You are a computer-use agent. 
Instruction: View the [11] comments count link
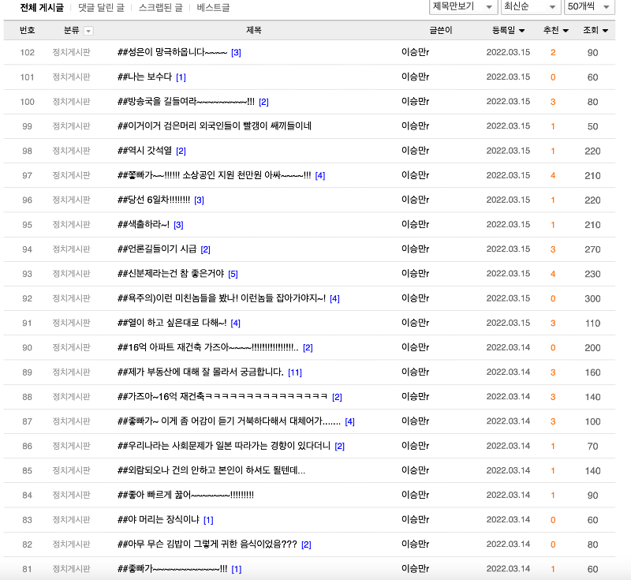pos(295,372)
